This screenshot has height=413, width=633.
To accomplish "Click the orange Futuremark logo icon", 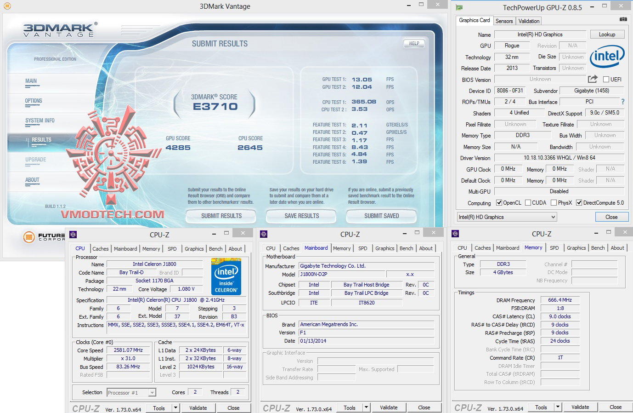I will (x=29, y=237).
